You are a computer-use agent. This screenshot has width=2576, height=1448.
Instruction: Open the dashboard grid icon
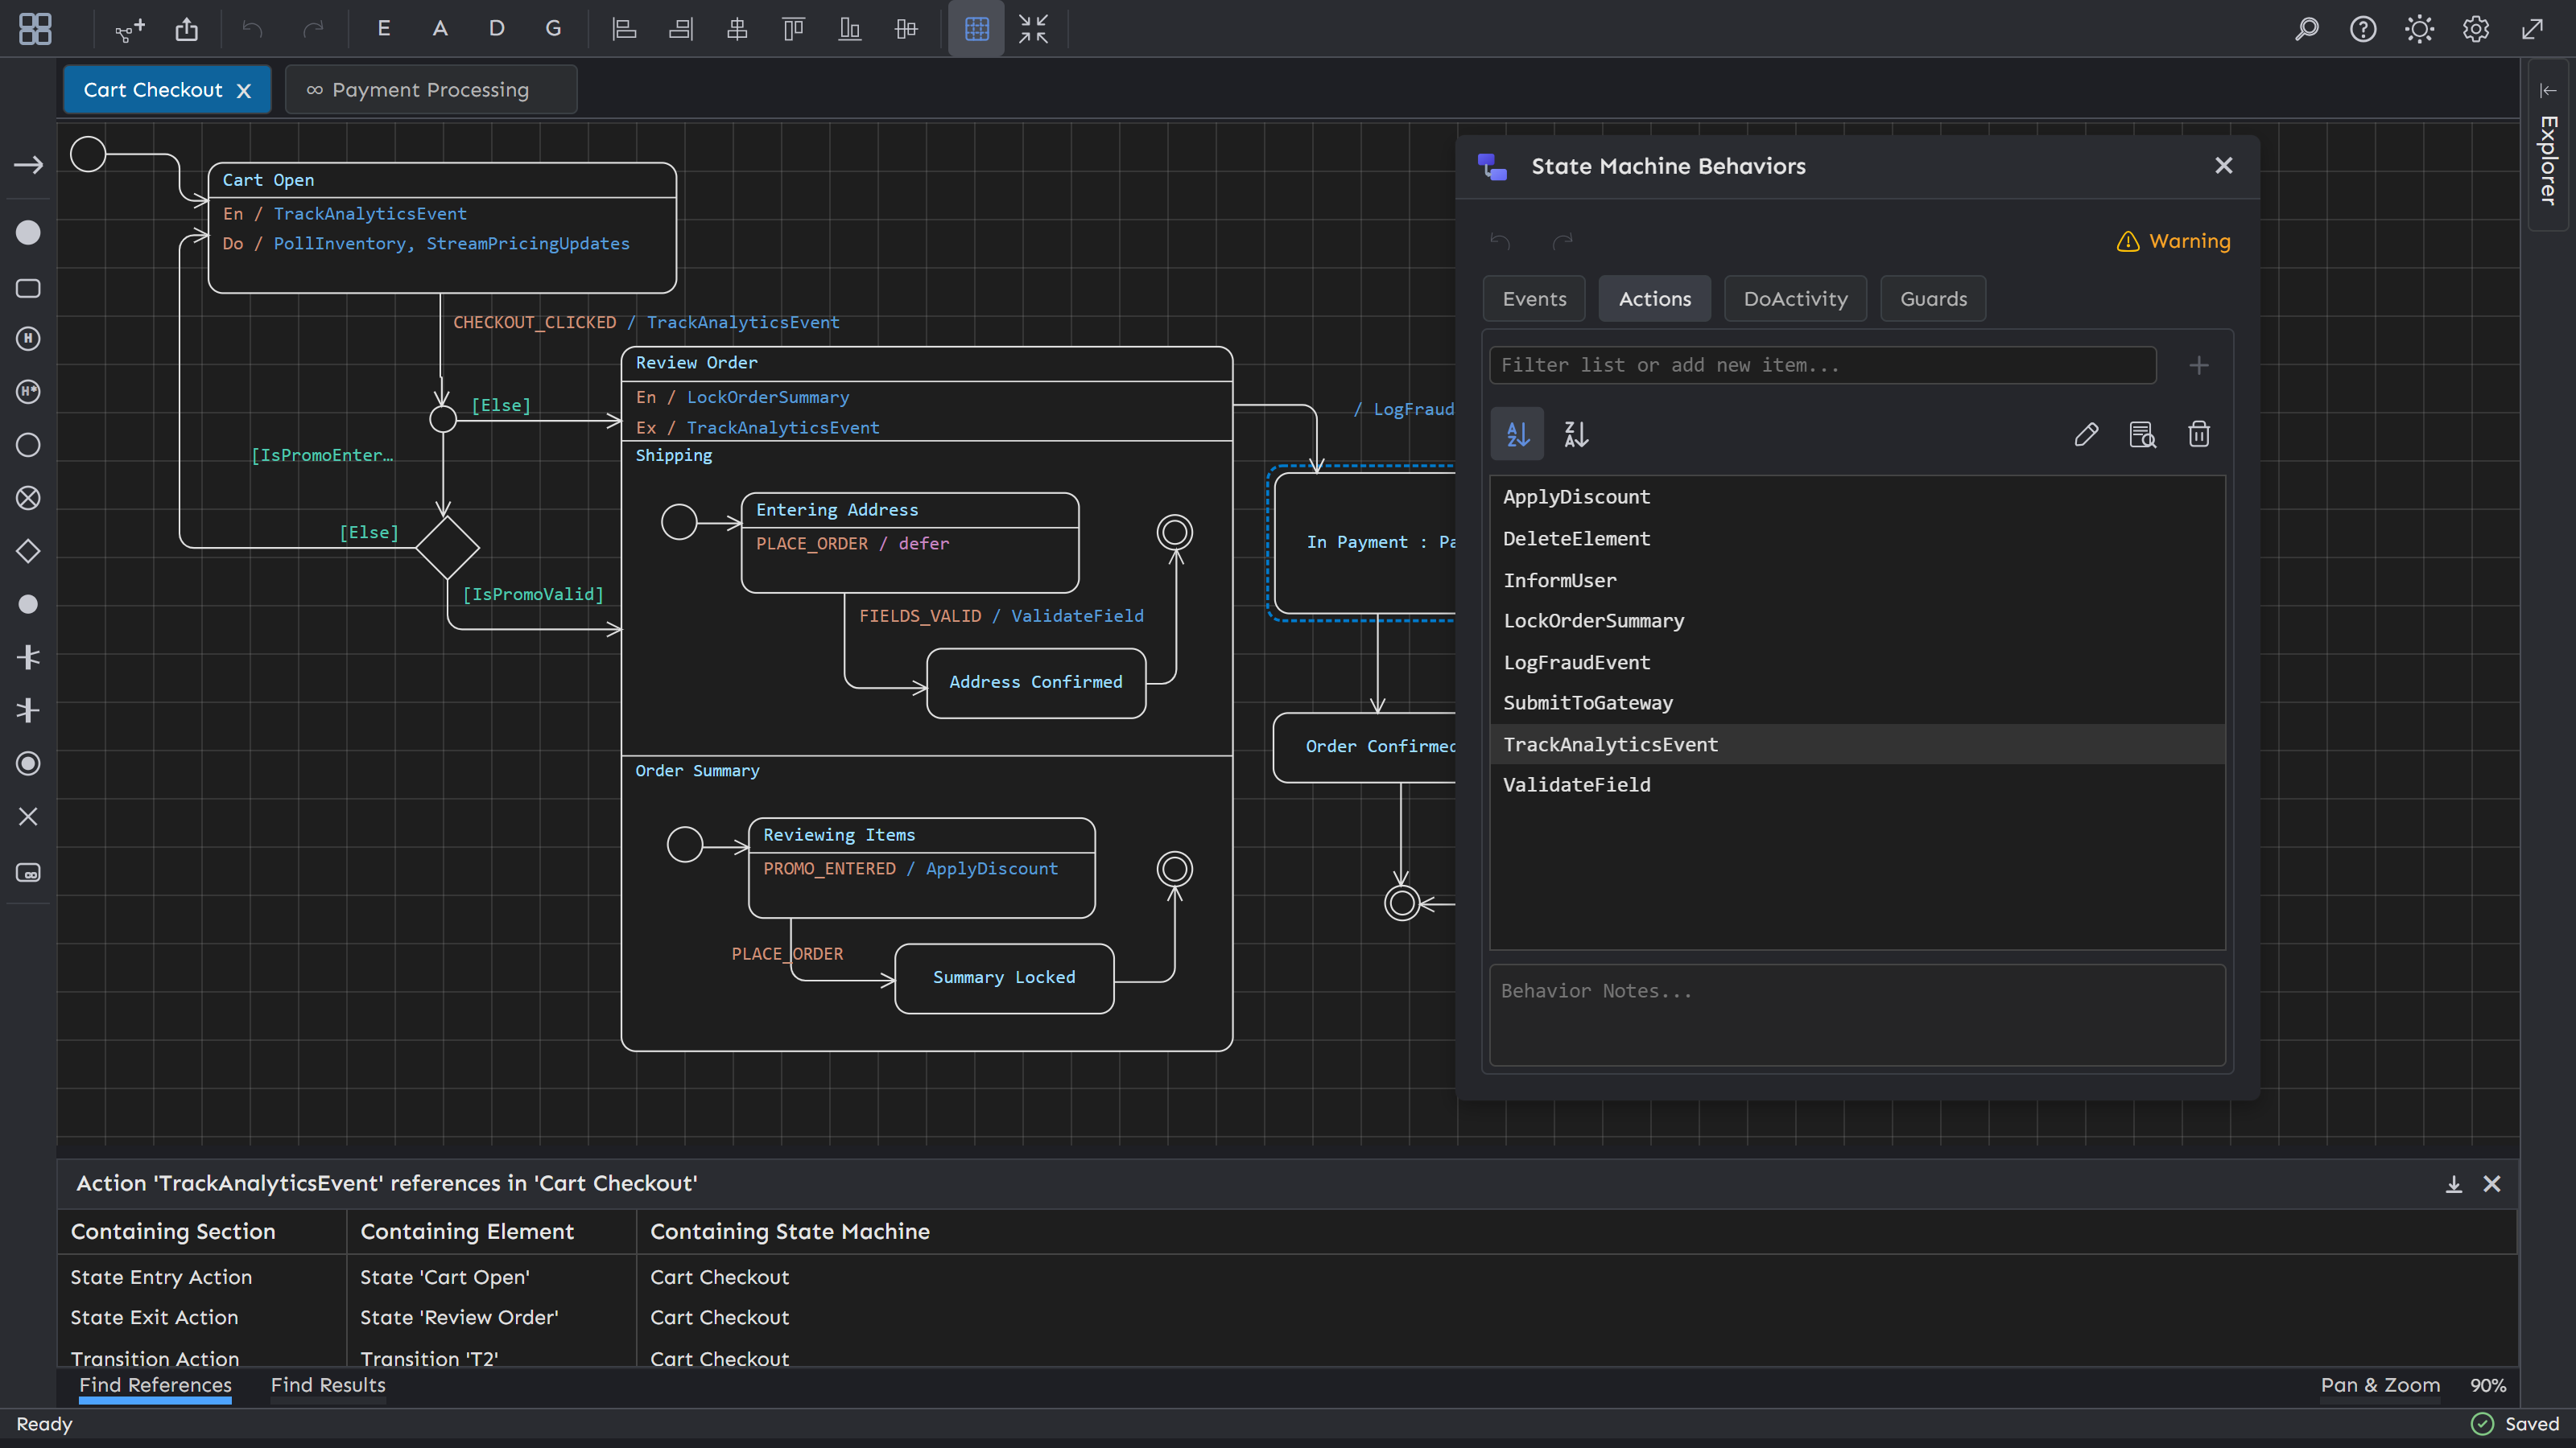35,29
